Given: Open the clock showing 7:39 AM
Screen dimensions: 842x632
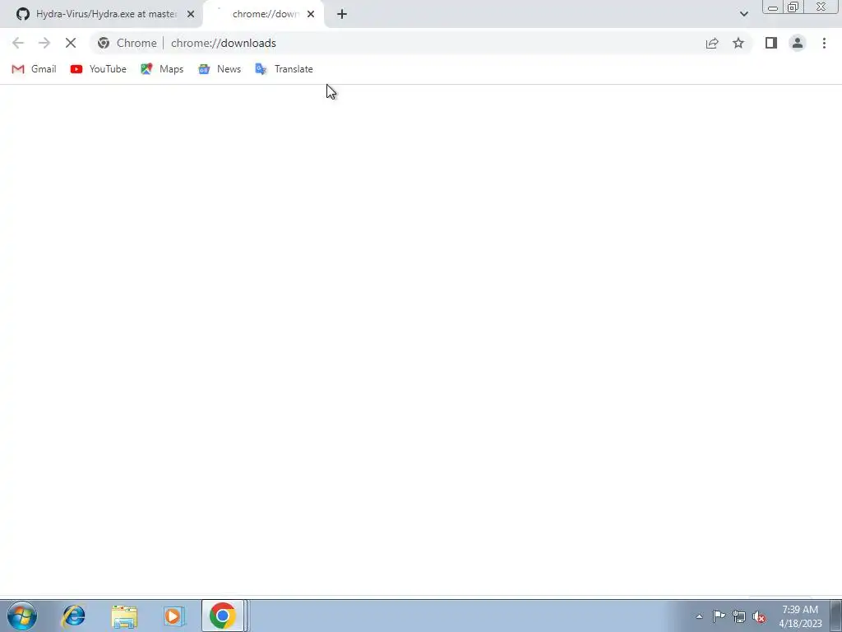Looking at the screenshot, I should 800,616.
